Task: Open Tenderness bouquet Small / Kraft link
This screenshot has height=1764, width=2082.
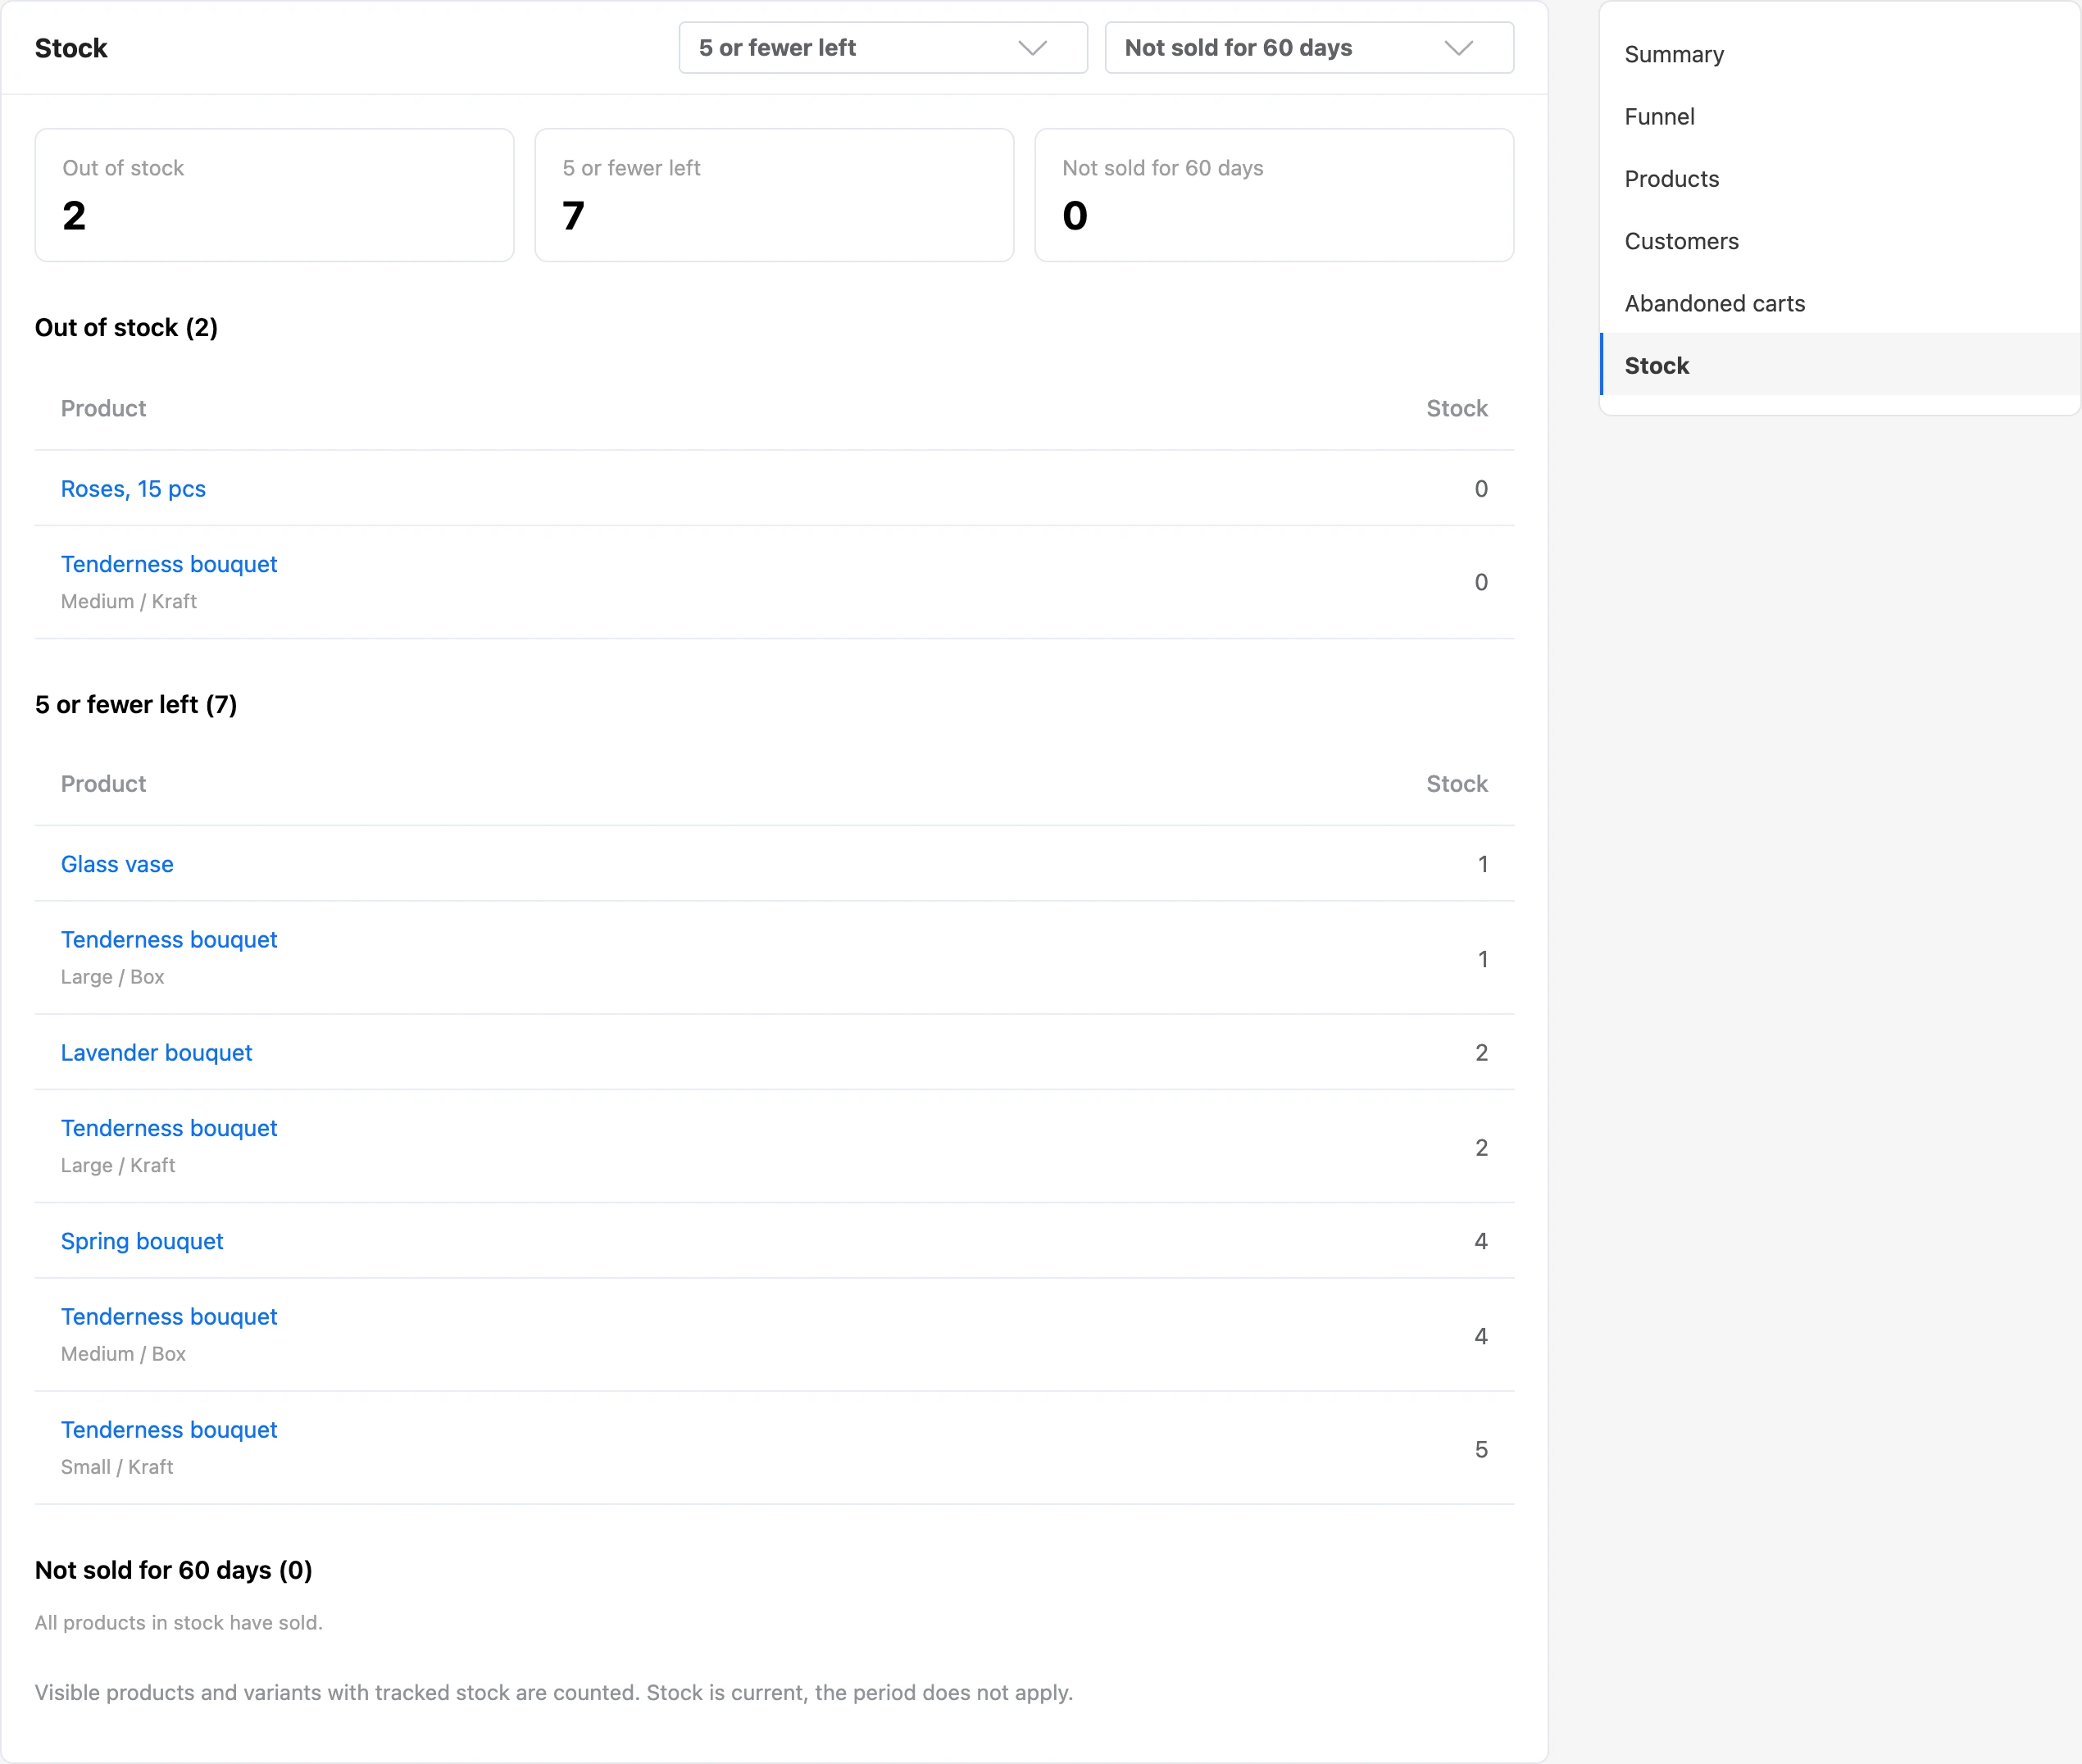Action: coord(169,1430)
